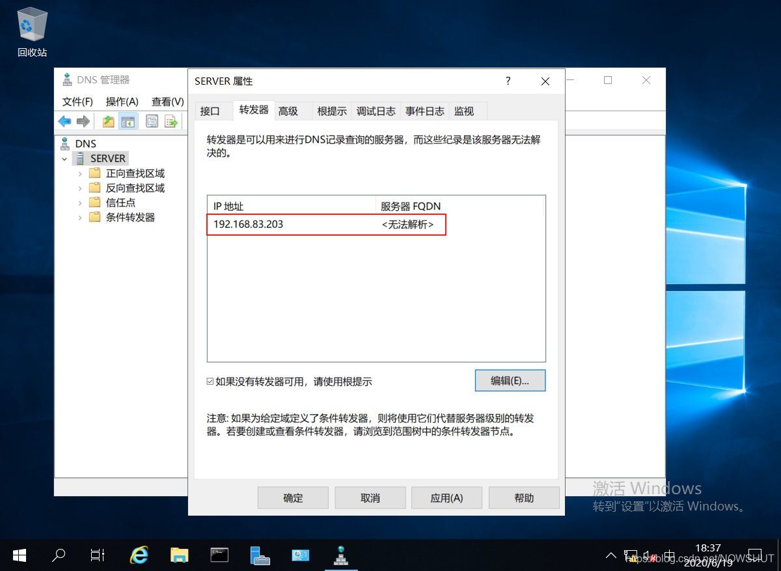Click the back navigation arrow in DNS Manager
The width and height of the screenshot is (781, 571).
click(x=64, y=121)
